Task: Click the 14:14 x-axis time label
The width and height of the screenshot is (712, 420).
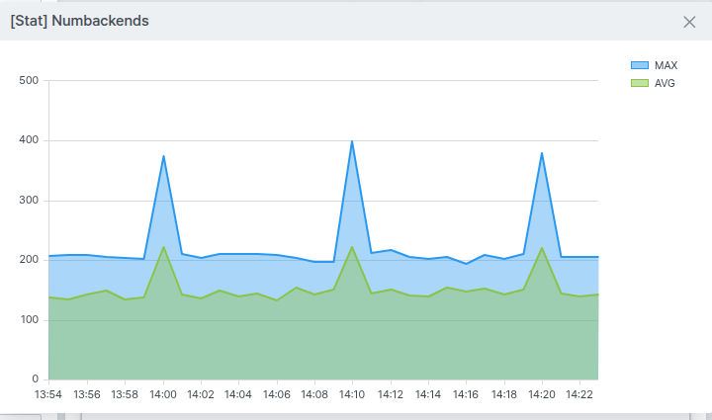Action: (x=428, y=394)
